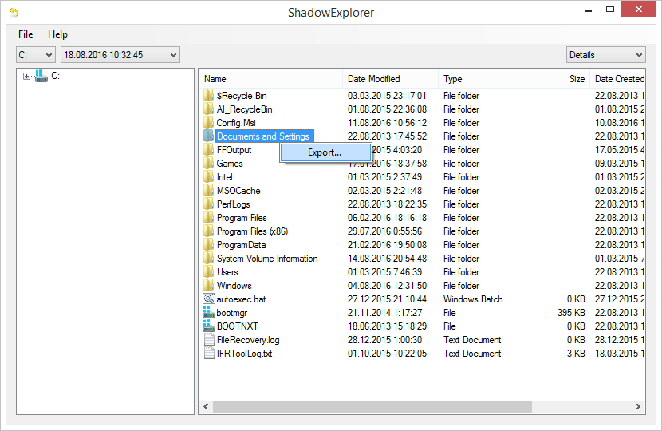Click the Documents and Settings folder icon
This screenshot has height=431, width=662.
[208, 136]
